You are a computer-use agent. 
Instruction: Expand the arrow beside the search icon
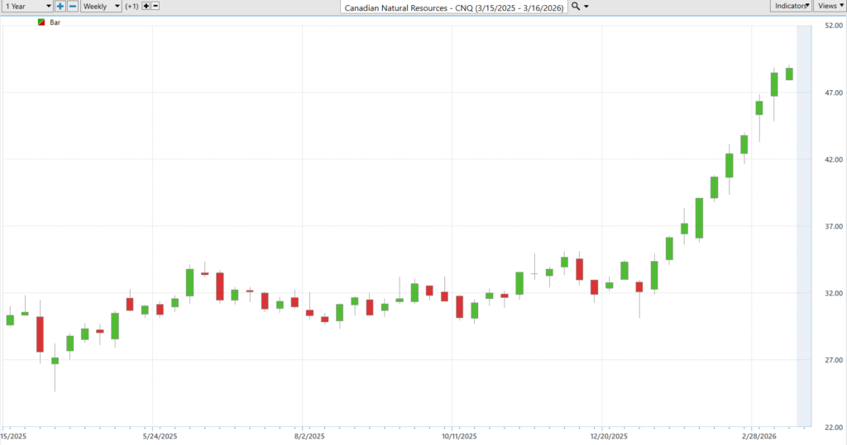(x=586, y=6)
